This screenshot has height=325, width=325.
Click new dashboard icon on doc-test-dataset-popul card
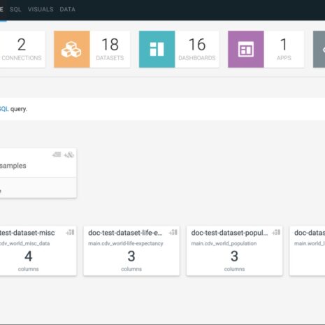(x=276, y=232)
